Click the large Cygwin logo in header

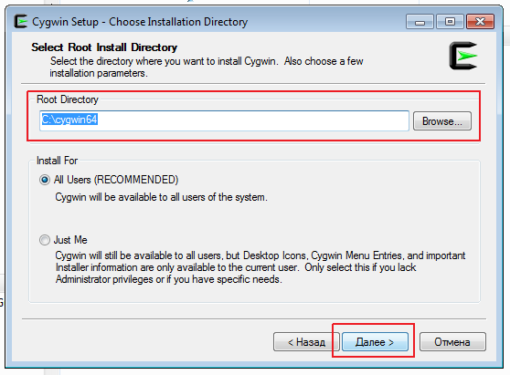[x=463, y=56]
